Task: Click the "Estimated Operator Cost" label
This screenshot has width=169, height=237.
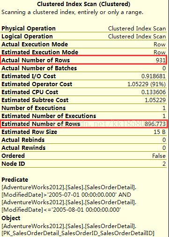Action: point(37,84)
